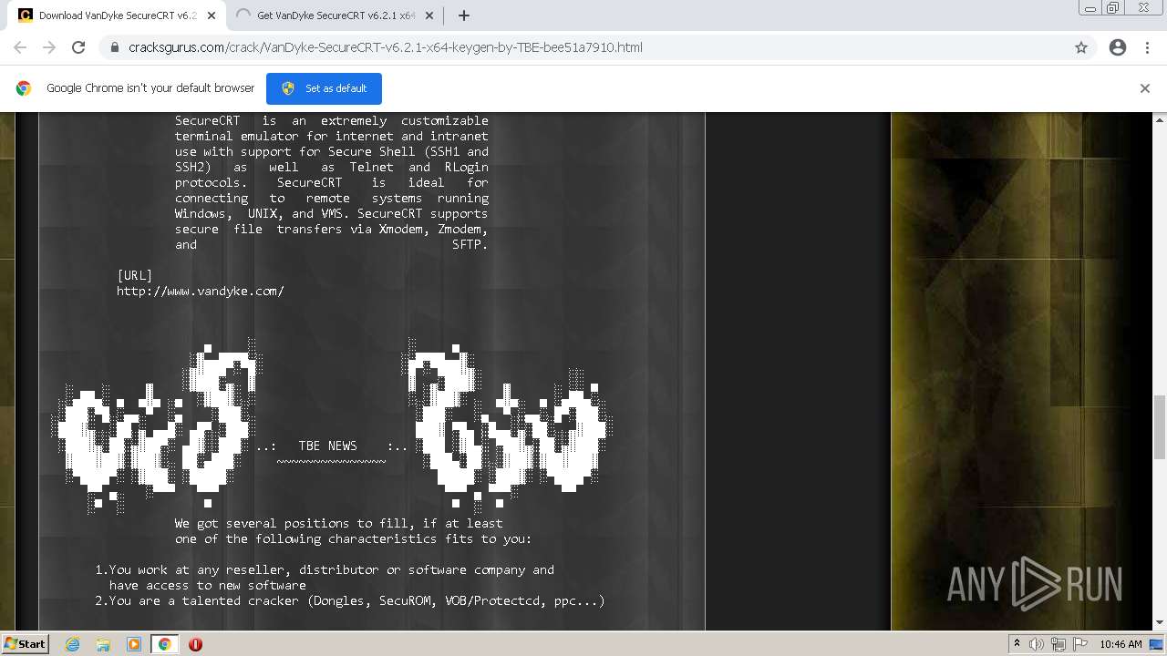Launch Internet Explorer from taskbar

click(x=72, y=644)
